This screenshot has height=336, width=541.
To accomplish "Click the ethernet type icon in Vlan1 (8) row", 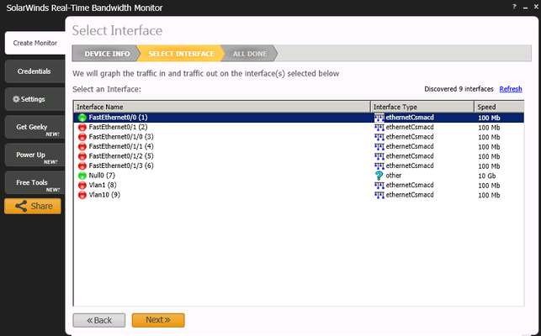I will coord(379,186).
